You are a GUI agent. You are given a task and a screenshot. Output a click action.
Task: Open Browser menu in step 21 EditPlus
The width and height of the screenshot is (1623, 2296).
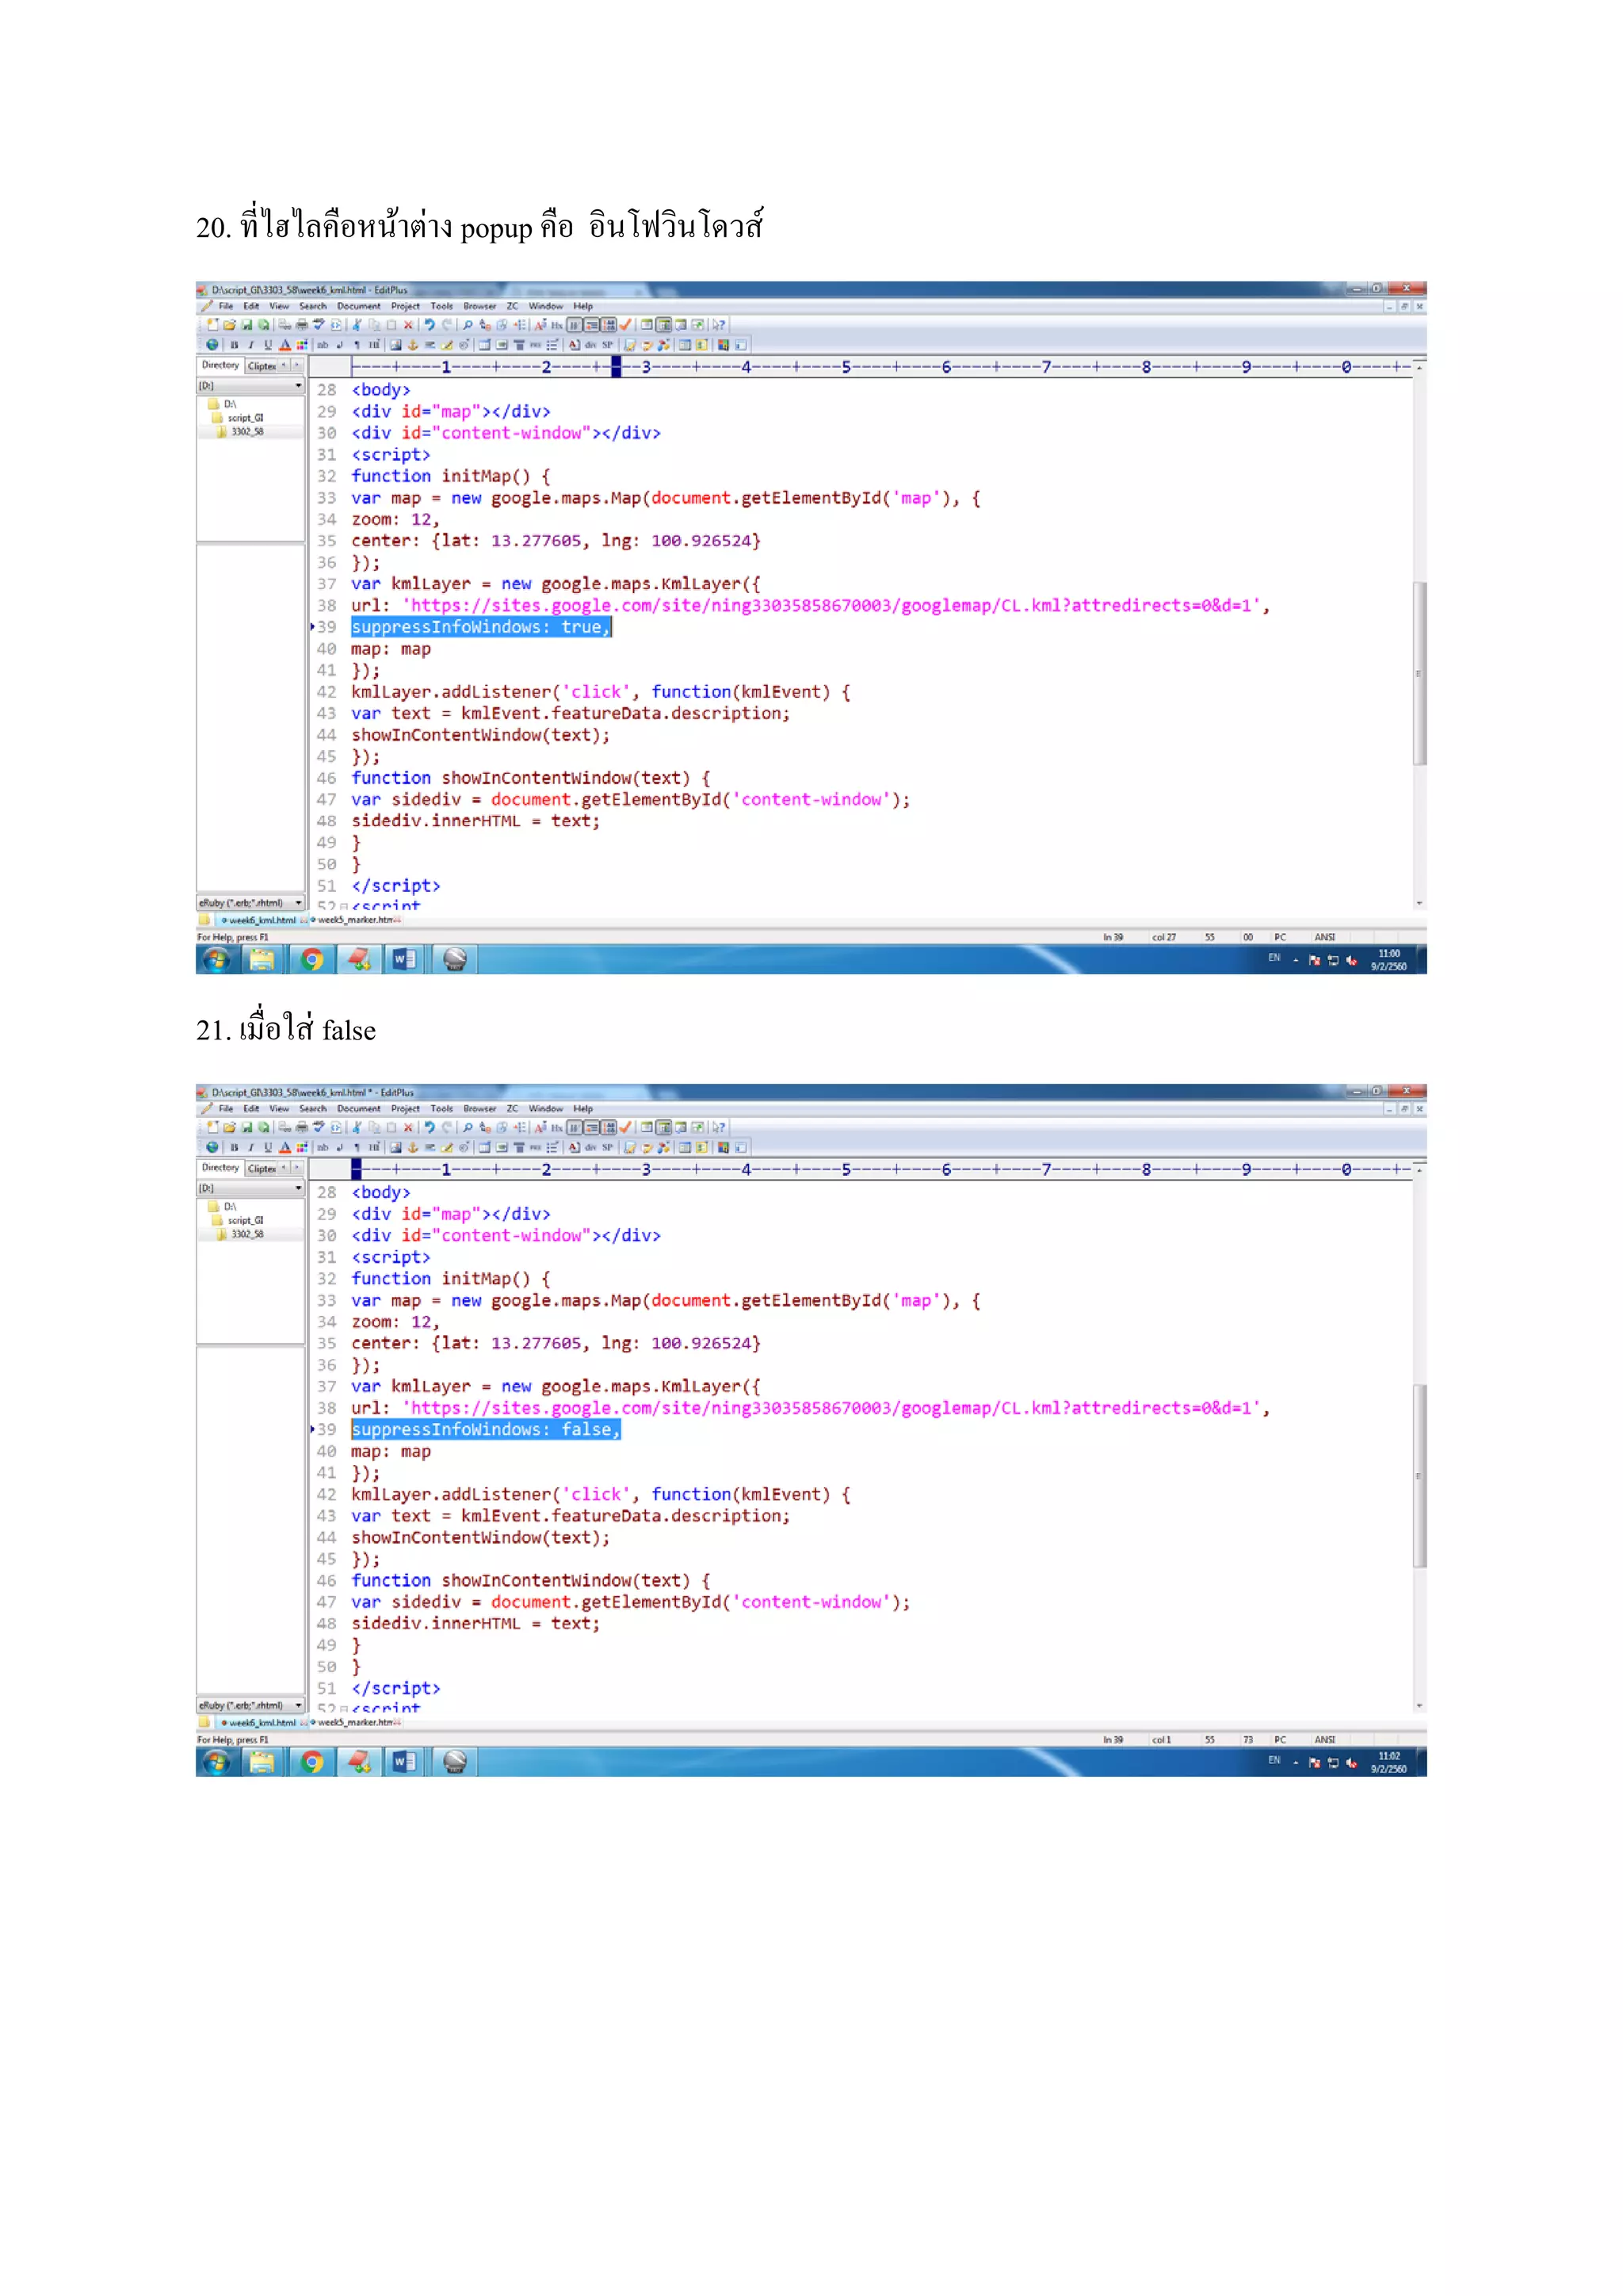[x=479, y=1108]
